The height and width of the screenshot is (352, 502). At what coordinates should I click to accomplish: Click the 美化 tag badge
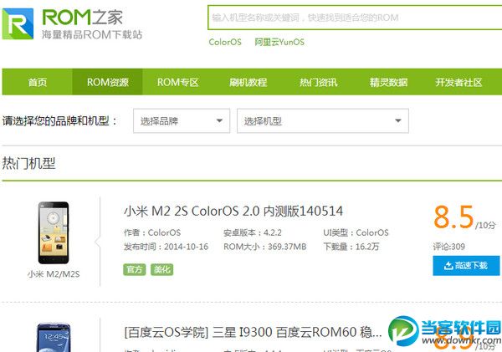tap(162, 269)
